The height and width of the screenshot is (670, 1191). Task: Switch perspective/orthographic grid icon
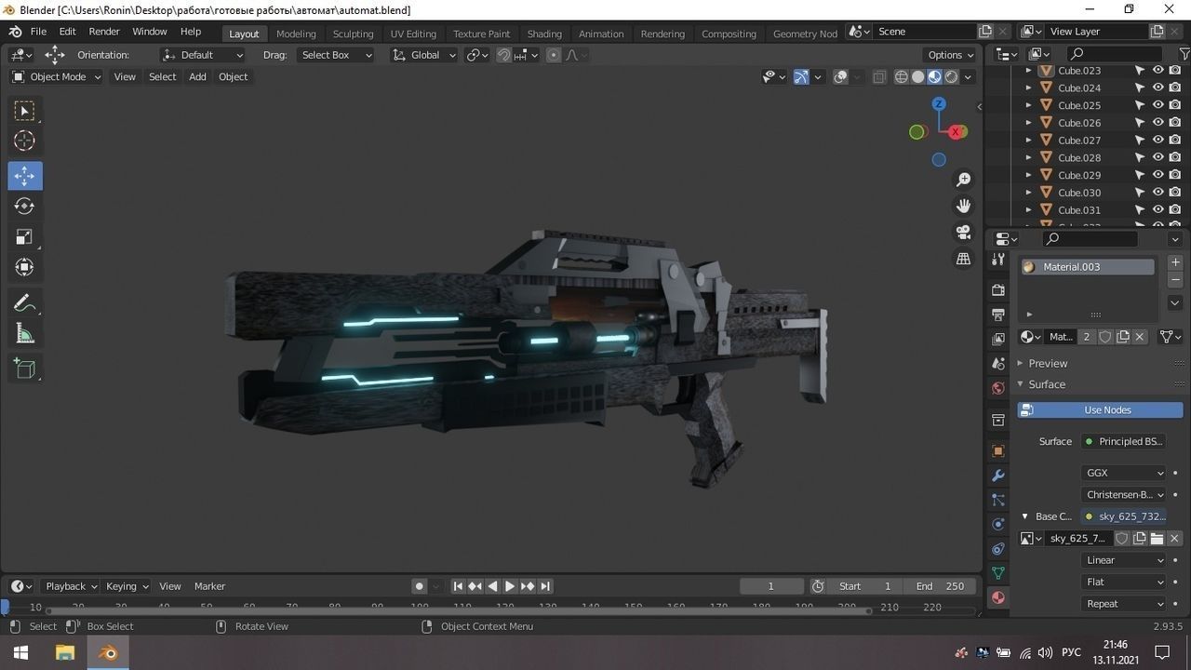pyautogui.click(x=964, y=259)
